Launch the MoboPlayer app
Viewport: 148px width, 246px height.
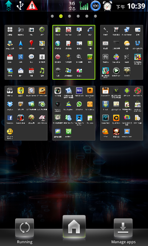(x=116, y=71)
